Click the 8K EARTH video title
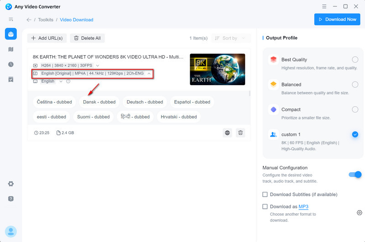The height and width of the screenshot is (242, 365). [108, 57]
